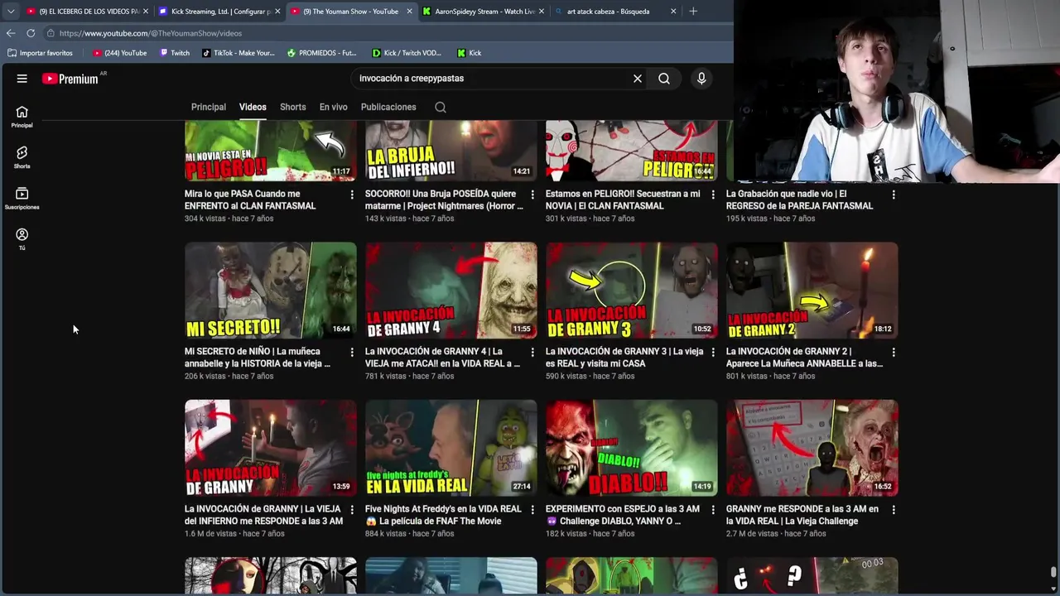
Task: Open a new browser tab with plus icon
Action: (x=693, y=12)
